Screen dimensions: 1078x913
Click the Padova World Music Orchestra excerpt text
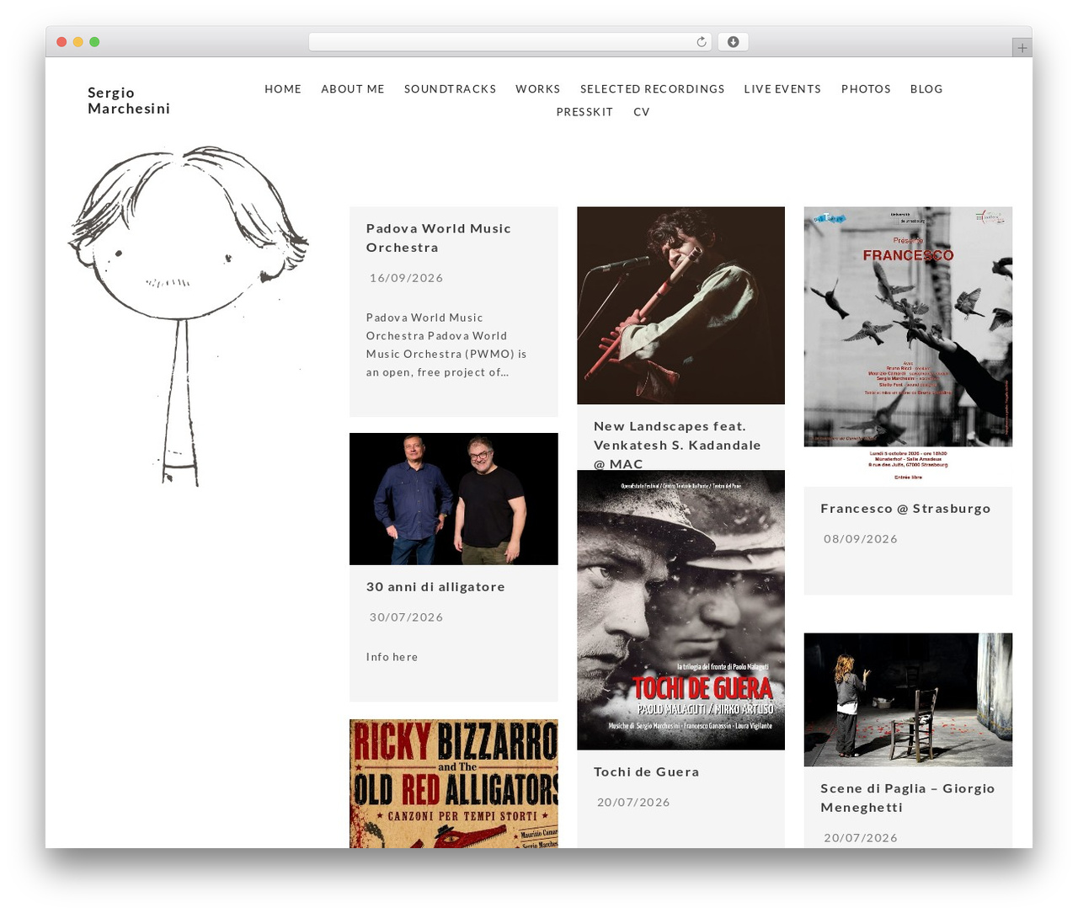point(446,344)
